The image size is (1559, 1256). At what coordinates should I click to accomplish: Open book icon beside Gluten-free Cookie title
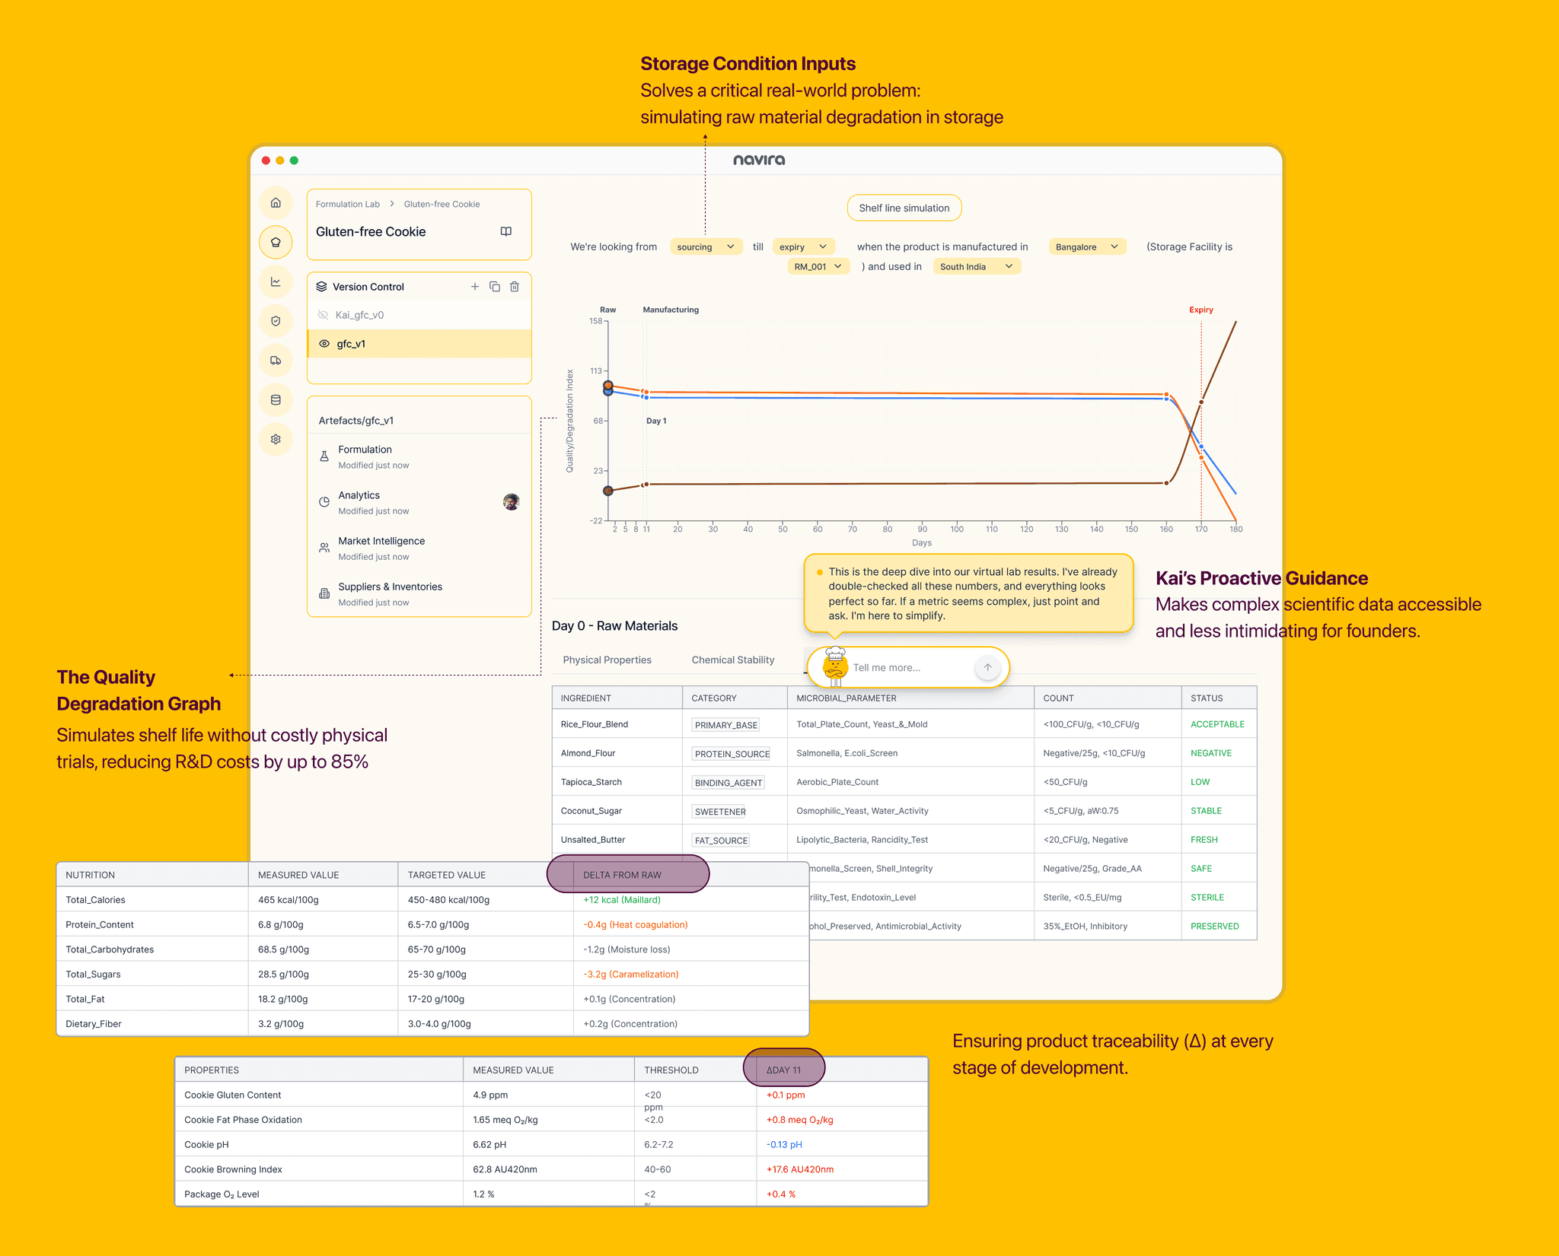pyautogui.click(x=505, y=231)
